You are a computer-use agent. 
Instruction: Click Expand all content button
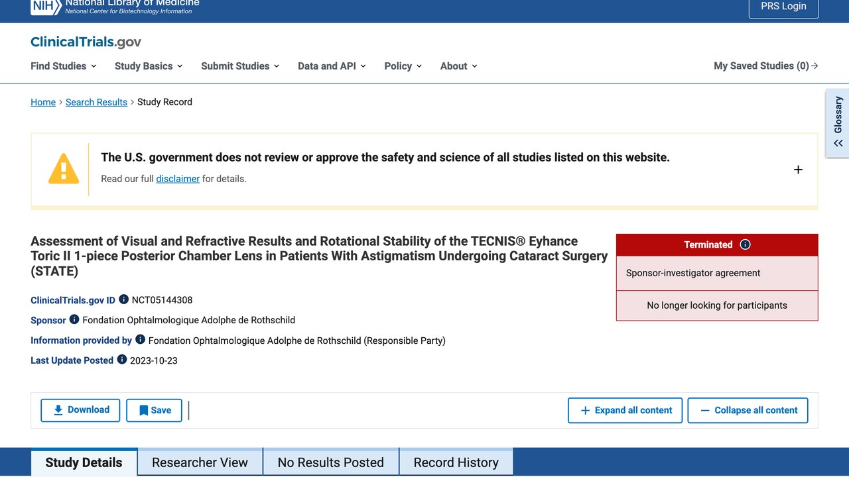point(625,410)
